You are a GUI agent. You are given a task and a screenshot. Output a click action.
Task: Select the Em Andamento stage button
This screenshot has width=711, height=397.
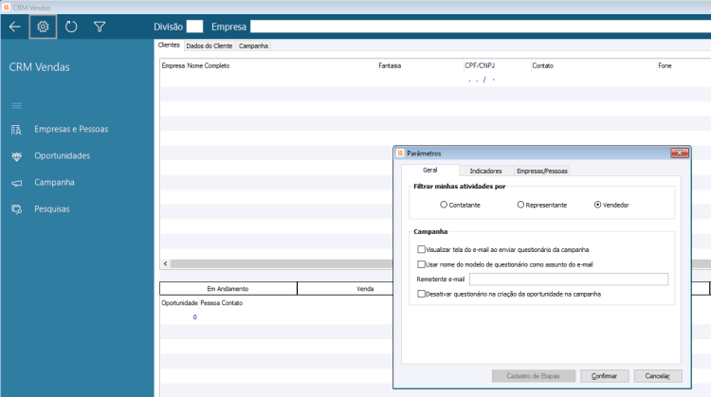[x=228, y=289]
